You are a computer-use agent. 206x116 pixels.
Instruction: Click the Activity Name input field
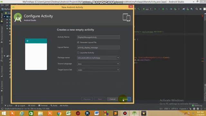[98, 37]
